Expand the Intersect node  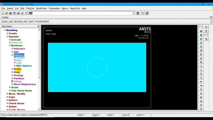pyautogui.click(x=12, y=49)
